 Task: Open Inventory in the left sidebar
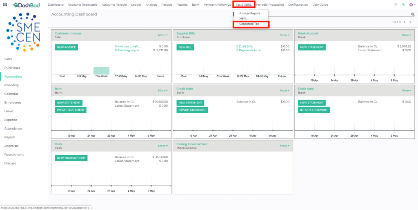pos(11,85)
